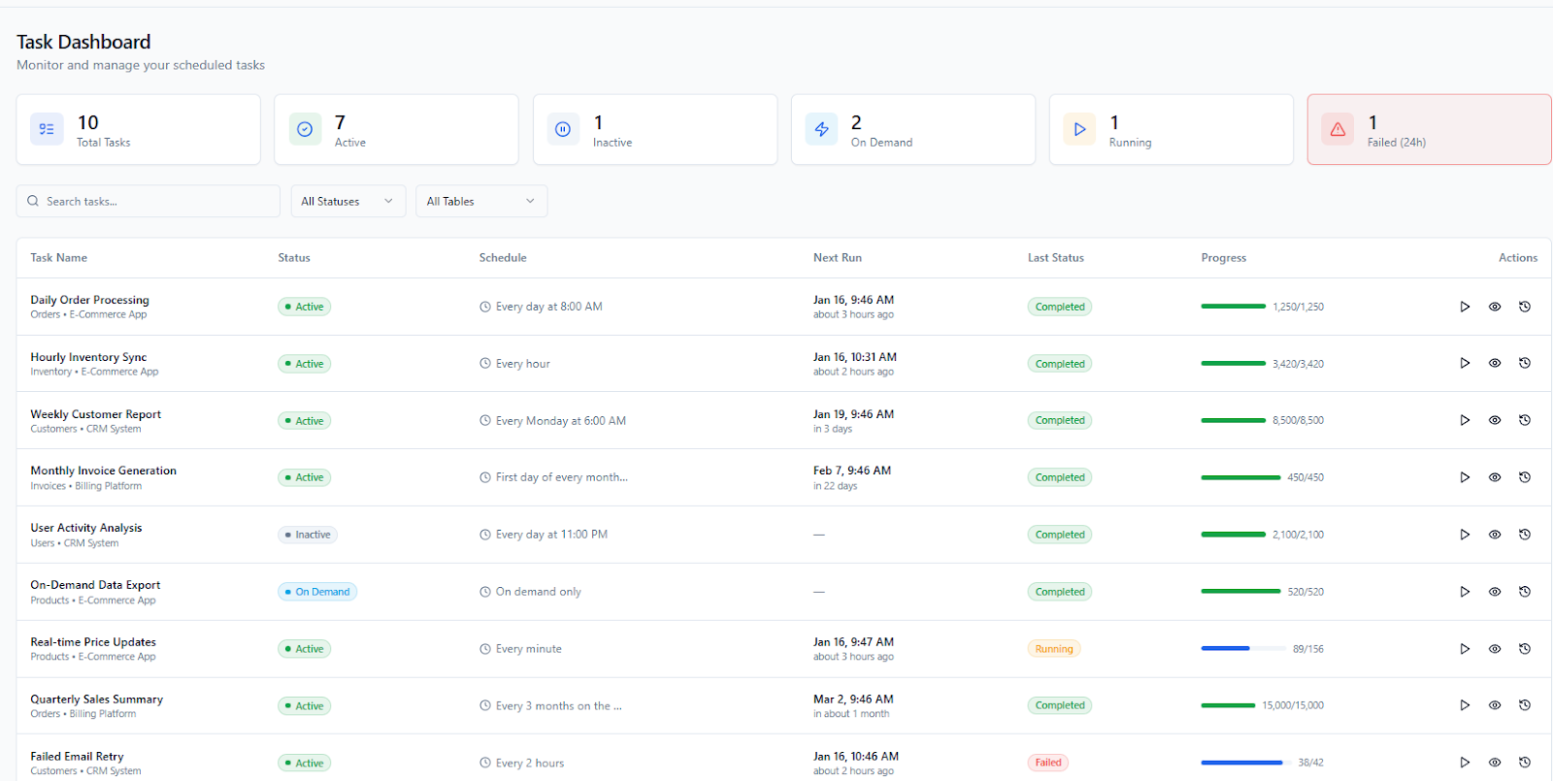
Task: Run the Daily Order Processing task
Action: pyautogui.click(x=1465, y=307)
